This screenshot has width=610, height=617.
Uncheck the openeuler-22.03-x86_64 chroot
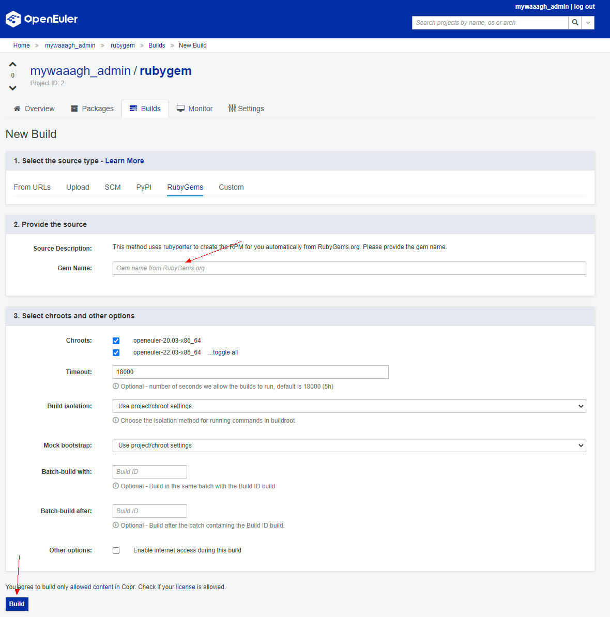click(x=116, y=352)
